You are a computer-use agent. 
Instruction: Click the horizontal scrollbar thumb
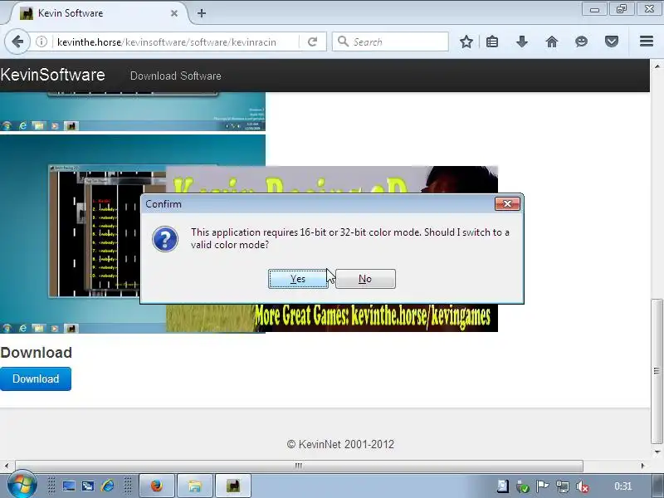point(299,466)
